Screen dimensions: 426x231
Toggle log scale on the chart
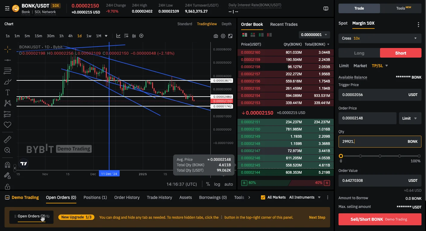(x=217, y=184)
